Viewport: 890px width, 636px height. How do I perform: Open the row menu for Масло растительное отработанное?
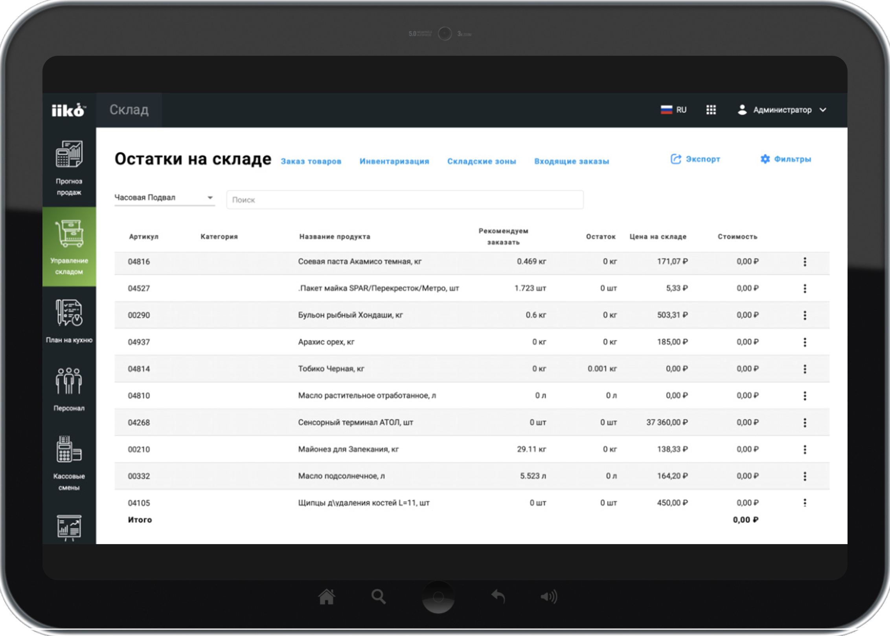pos(805,396)
